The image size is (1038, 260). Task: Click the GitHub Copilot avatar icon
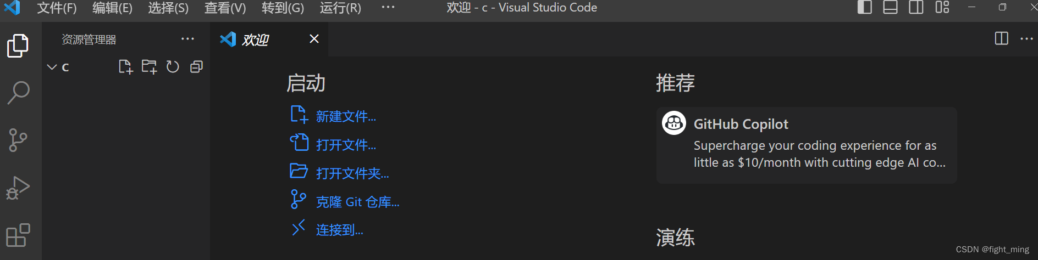click(x=674, y=123)
